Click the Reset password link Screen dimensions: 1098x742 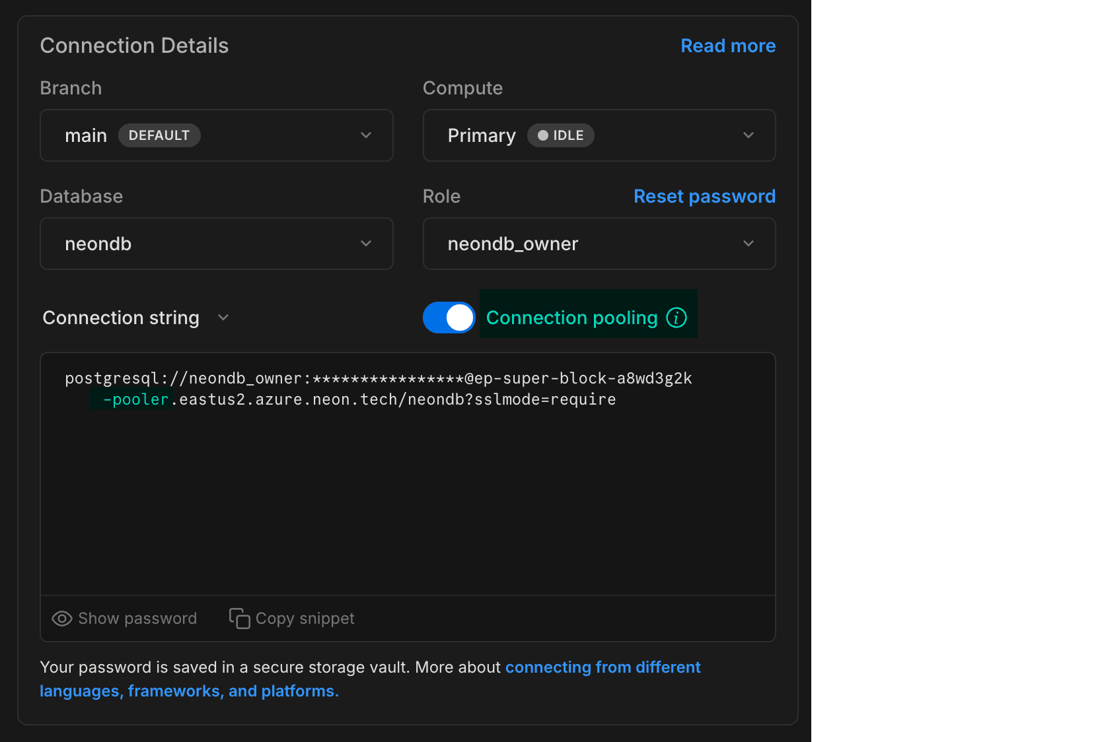[x=704, y=196]
